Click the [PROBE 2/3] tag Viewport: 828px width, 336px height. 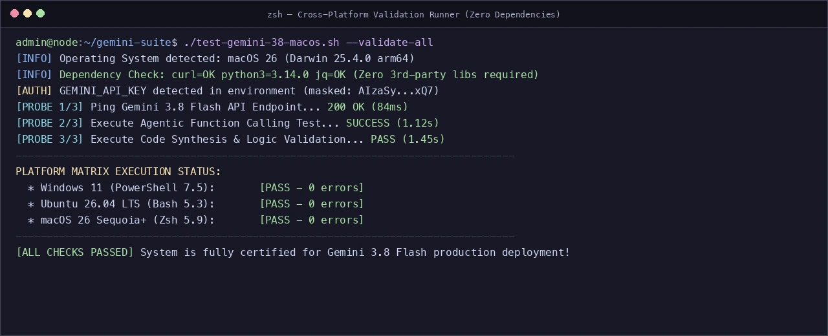tap(50, 123)
